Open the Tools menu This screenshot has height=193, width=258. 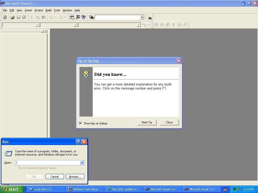click(57, 10)
